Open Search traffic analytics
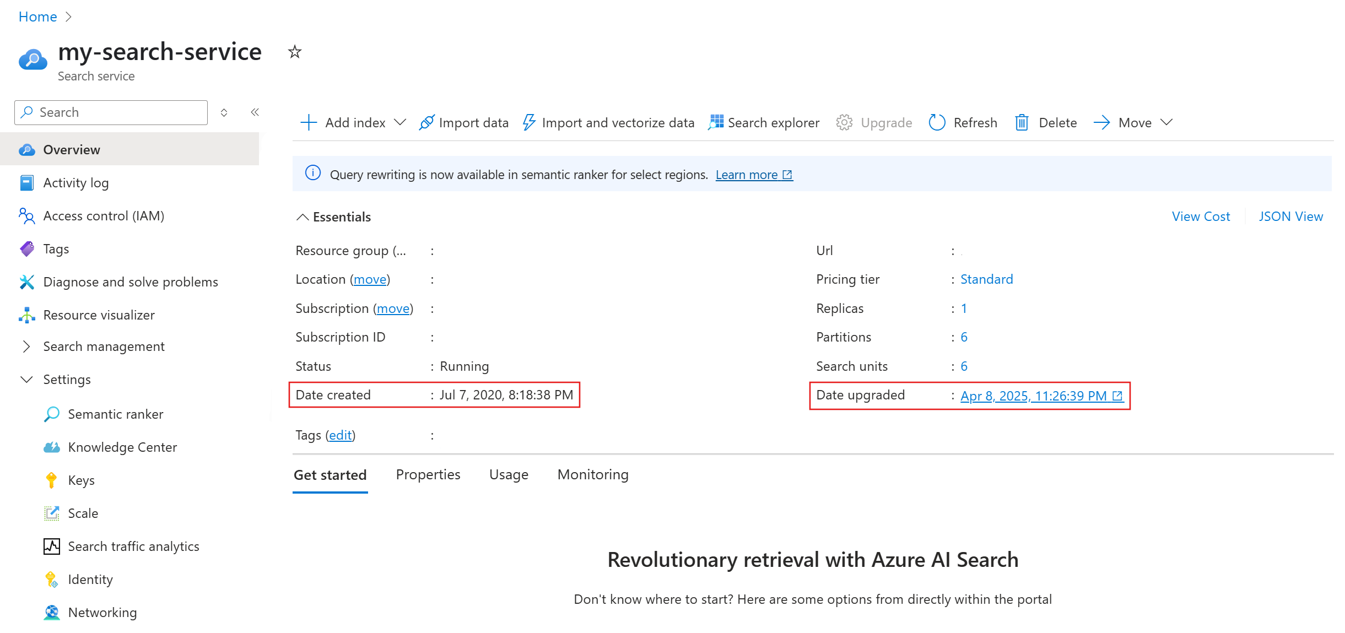The image size is (1345, 633). click(133, 546)
